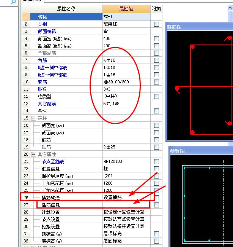
Task: Select row number 1 header
Action: [x=26, y=17]
